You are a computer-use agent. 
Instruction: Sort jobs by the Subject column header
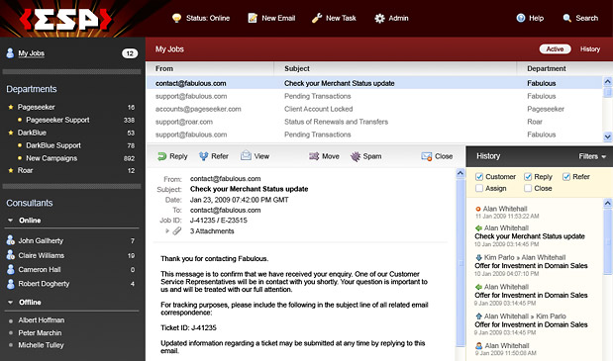pos(297,68)
